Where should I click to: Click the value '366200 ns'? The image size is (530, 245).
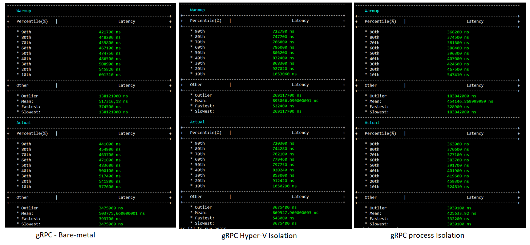458,32
